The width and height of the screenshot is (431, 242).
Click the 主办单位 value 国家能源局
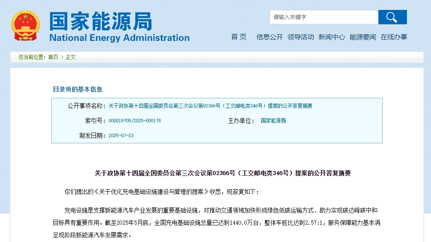point(273,121)
